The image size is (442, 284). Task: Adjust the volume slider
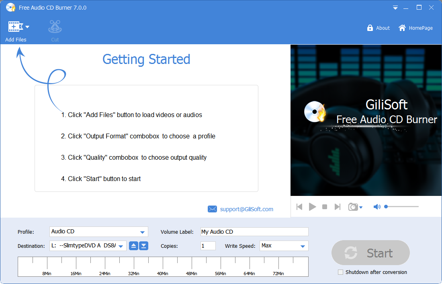(402, 207)
